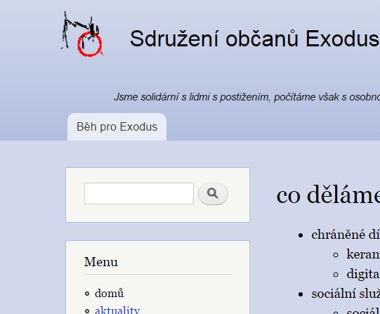Select the digitální sub-item in list
The image size is (380, 314).
pos(363,274)
